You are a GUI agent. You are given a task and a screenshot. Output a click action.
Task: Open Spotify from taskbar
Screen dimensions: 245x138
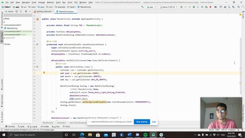pyautogui.click(x=145, y=135)
